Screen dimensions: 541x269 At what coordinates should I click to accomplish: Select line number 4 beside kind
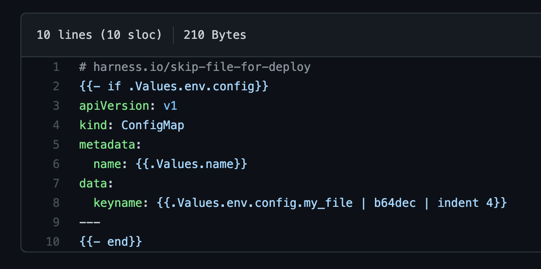coord(56,125)
